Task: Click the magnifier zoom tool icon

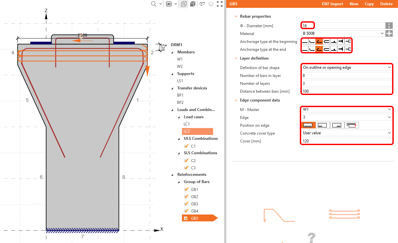Action: point(153,4)
